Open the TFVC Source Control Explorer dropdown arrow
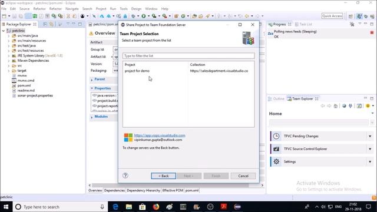The image size is (377, 212). point(370,149)
